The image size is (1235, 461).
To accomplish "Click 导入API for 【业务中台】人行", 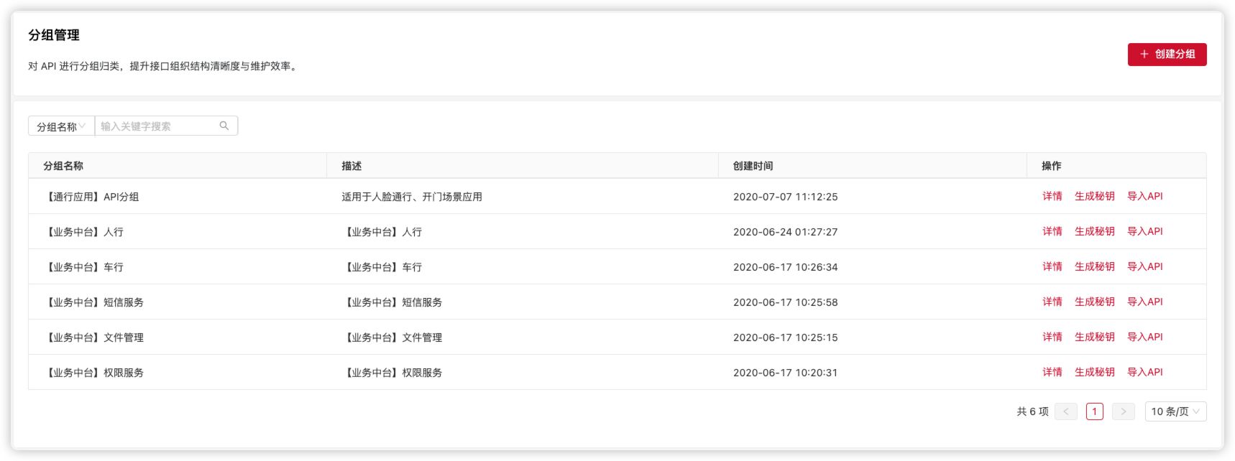I will click(x=1144, y=231).
